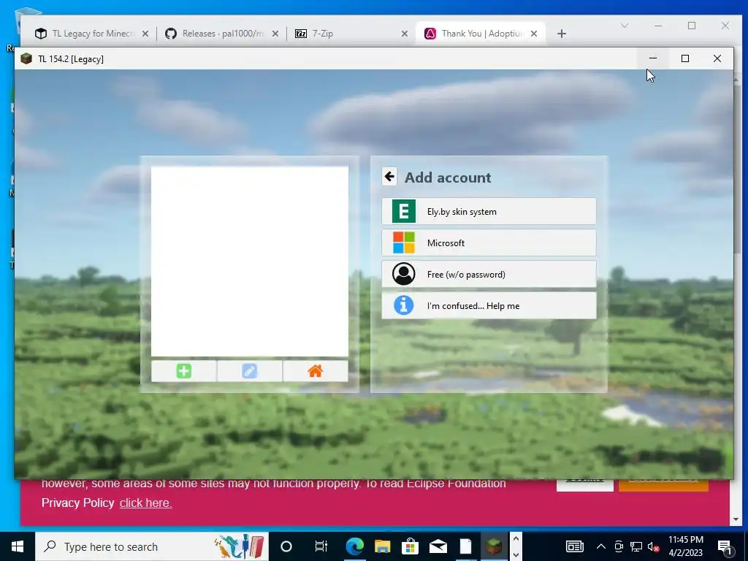Click the back arrow beside Add account

point(389,177)
